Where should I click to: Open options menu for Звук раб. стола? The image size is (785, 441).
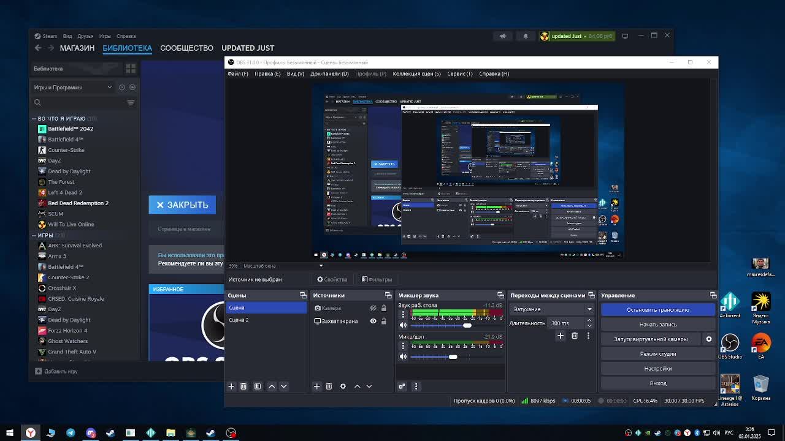click(403, 314)
